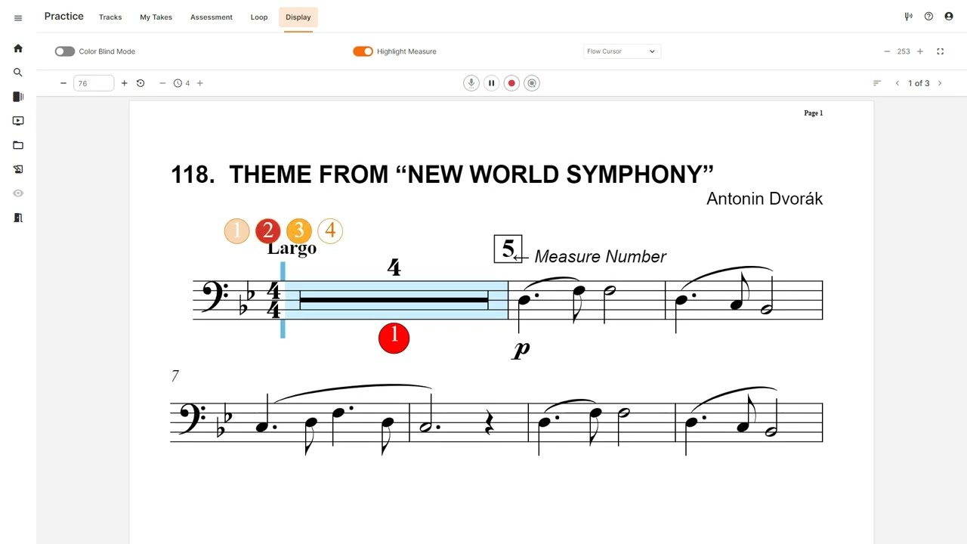Decrease zoom below 253
The image size is (967, 544).
tap(887, 51)
